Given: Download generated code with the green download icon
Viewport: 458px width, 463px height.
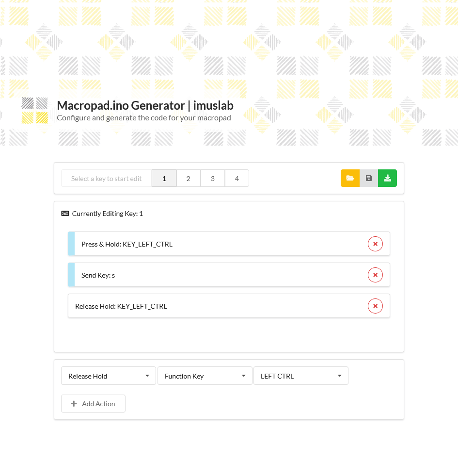Looking at the screenshot, I should pos(388,178).
